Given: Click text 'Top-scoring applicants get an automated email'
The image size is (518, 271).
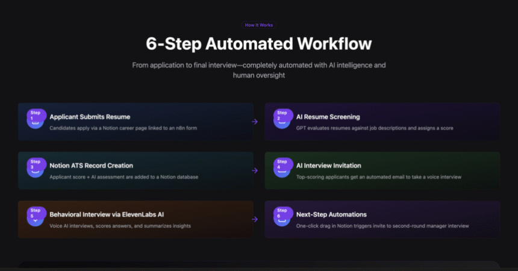Looking at the screenshot, I should [x=379, y=177].
